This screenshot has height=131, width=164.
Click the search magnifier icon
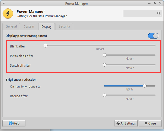click(x=159, y=13)
